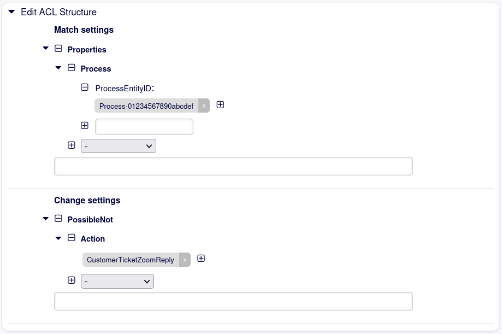
Task: Click the wide Match settings text field
Action: tap(233, 166)
